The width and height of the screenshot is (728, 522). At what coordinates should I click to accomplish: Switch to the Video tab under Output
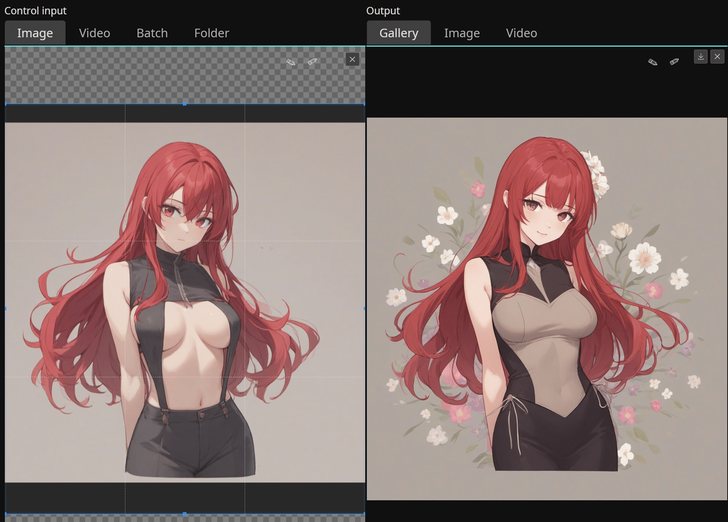pos(521,33)
